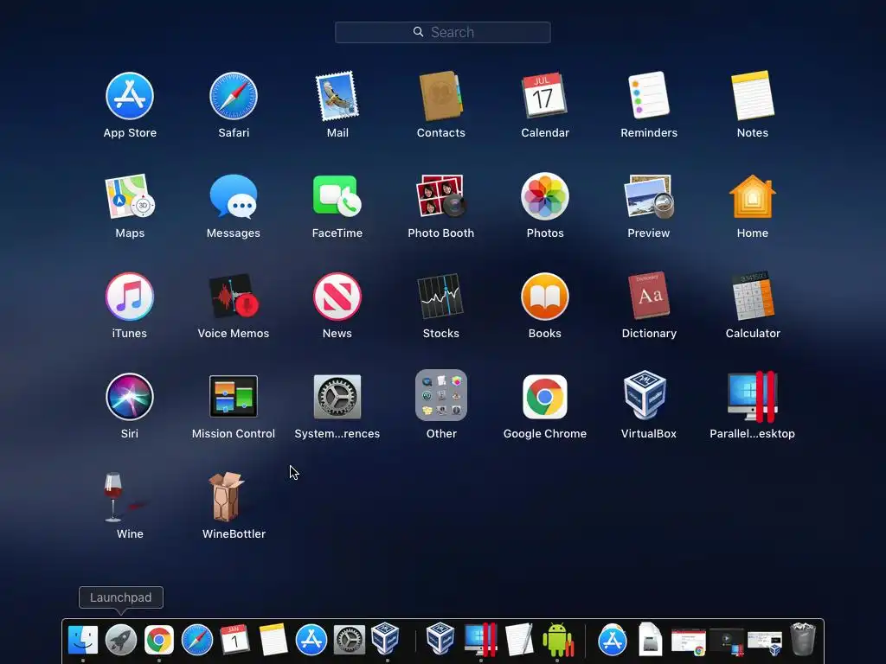Open iTunes

click(x=130, y=297)
